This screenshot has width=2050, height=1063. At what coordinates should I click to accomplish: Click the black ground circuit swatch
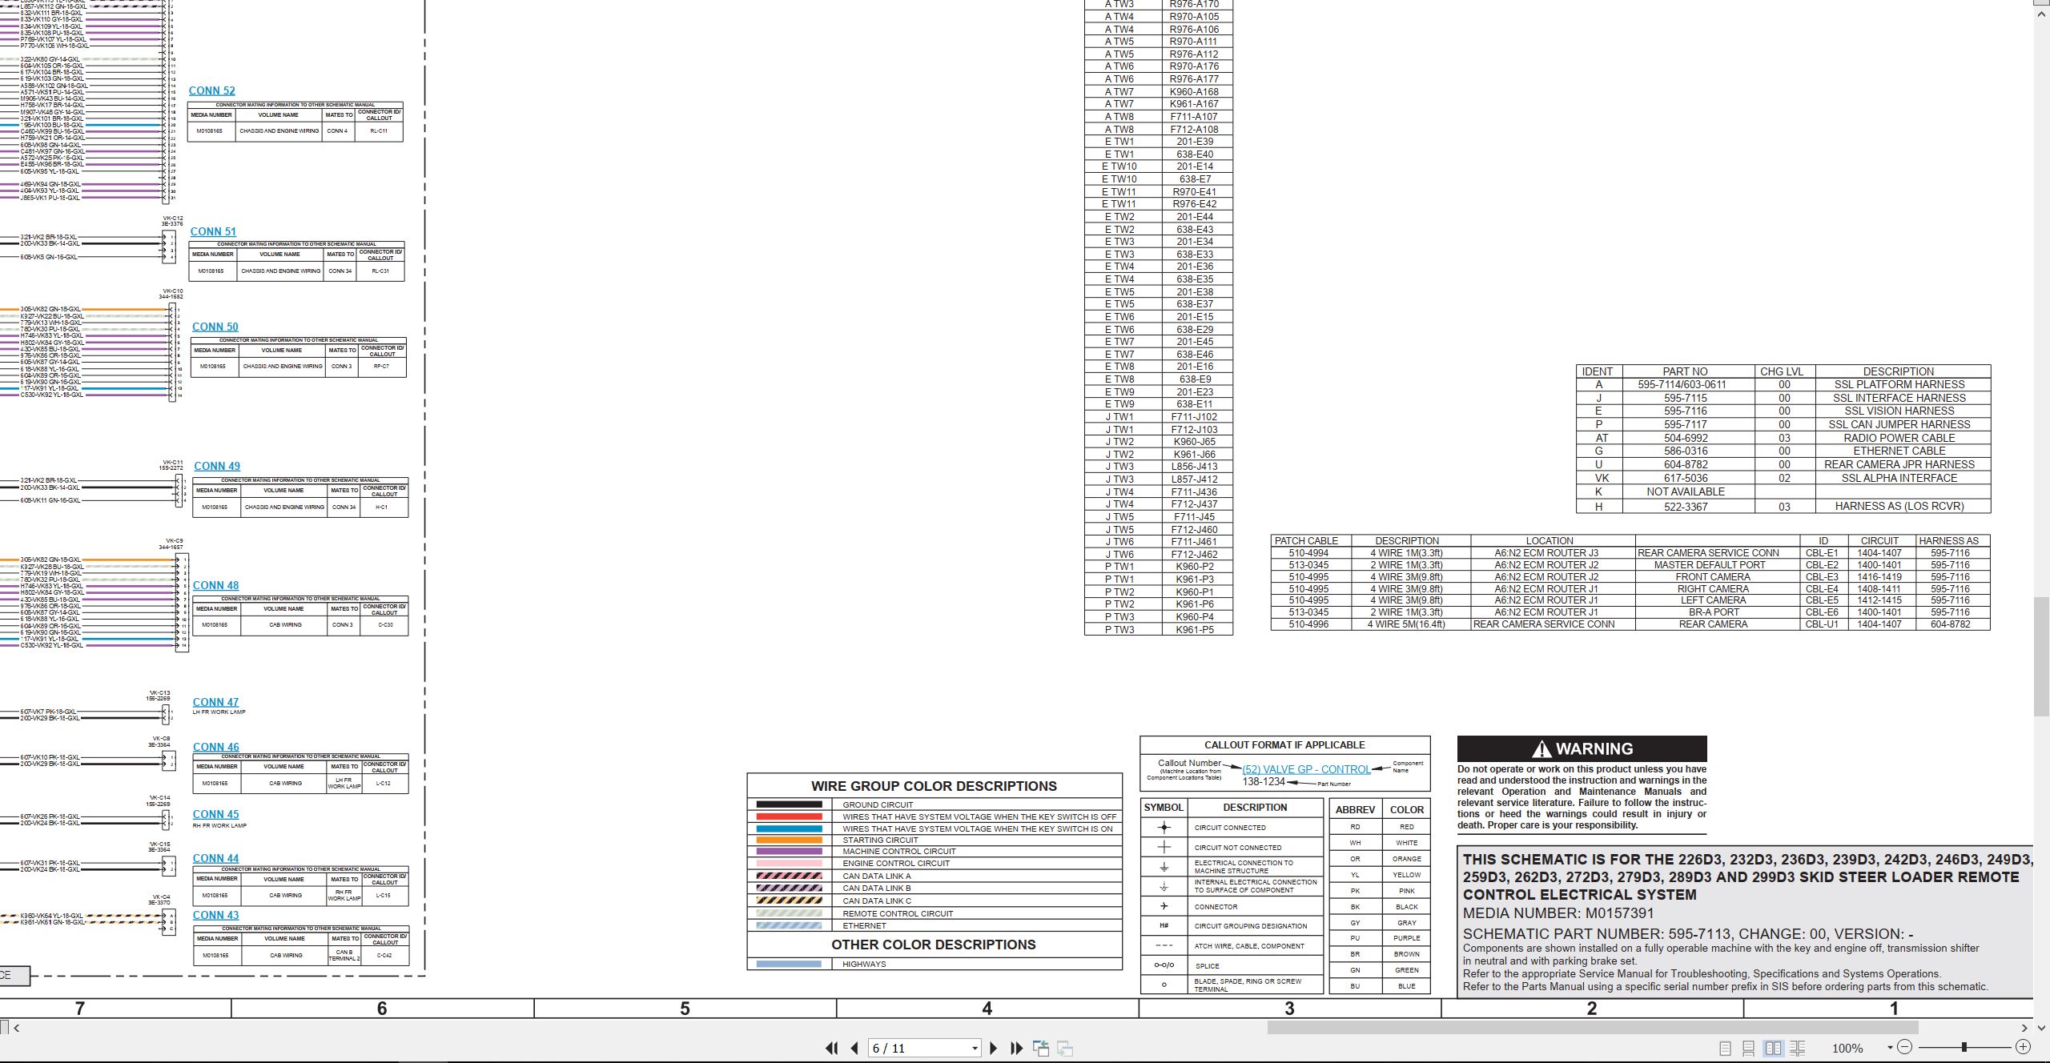(789, 804)
